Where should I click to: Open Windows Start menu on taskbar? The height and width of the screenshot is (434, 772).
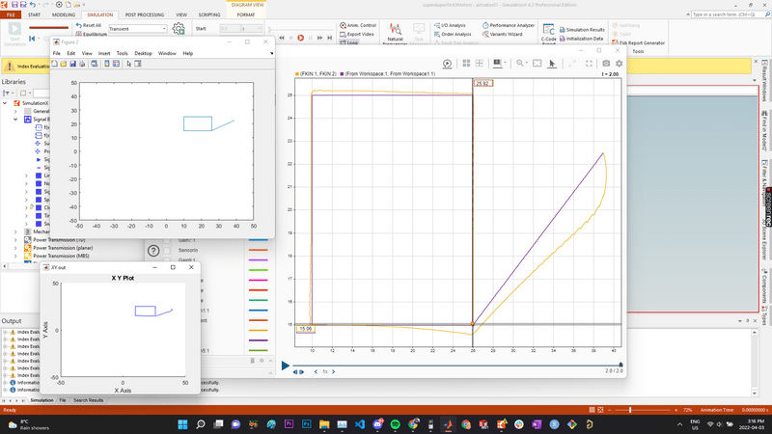point(182,424)
